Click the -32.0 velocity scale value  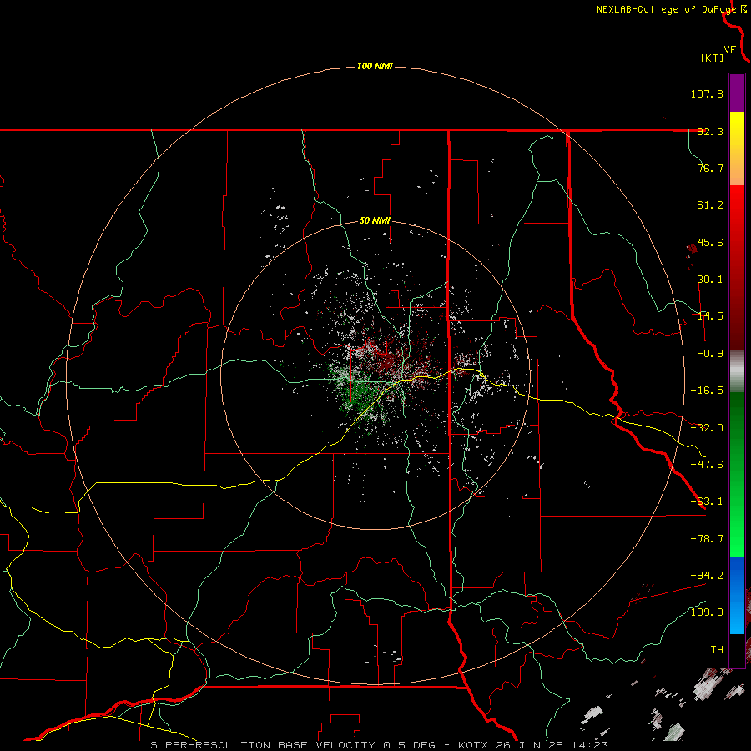(707, 428)
